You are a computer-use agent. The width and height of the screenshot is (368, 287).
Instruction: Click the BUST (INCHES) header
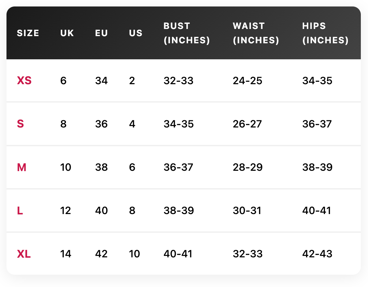[x=186, y=33]
